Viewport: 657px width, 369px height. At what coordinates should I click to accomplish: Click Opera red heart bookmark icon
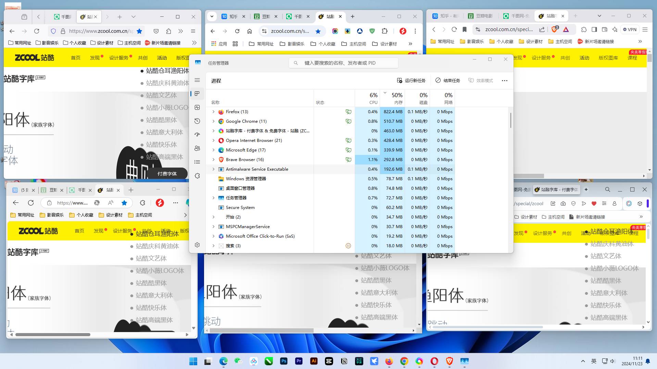pyautogui.click(x=594, y=203)
